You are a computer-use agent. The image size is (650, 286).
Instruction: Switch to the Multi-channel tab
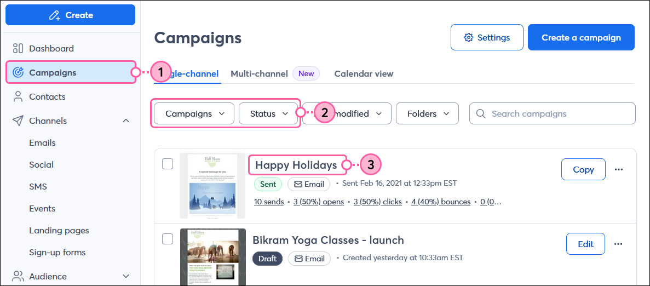tap(259, 73)
